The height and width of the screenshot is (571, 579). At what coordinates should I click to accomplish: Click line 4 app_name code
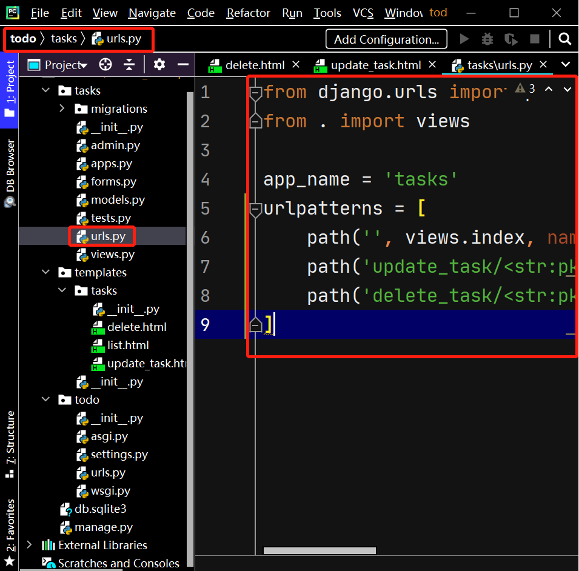click(x=360, y=180)
